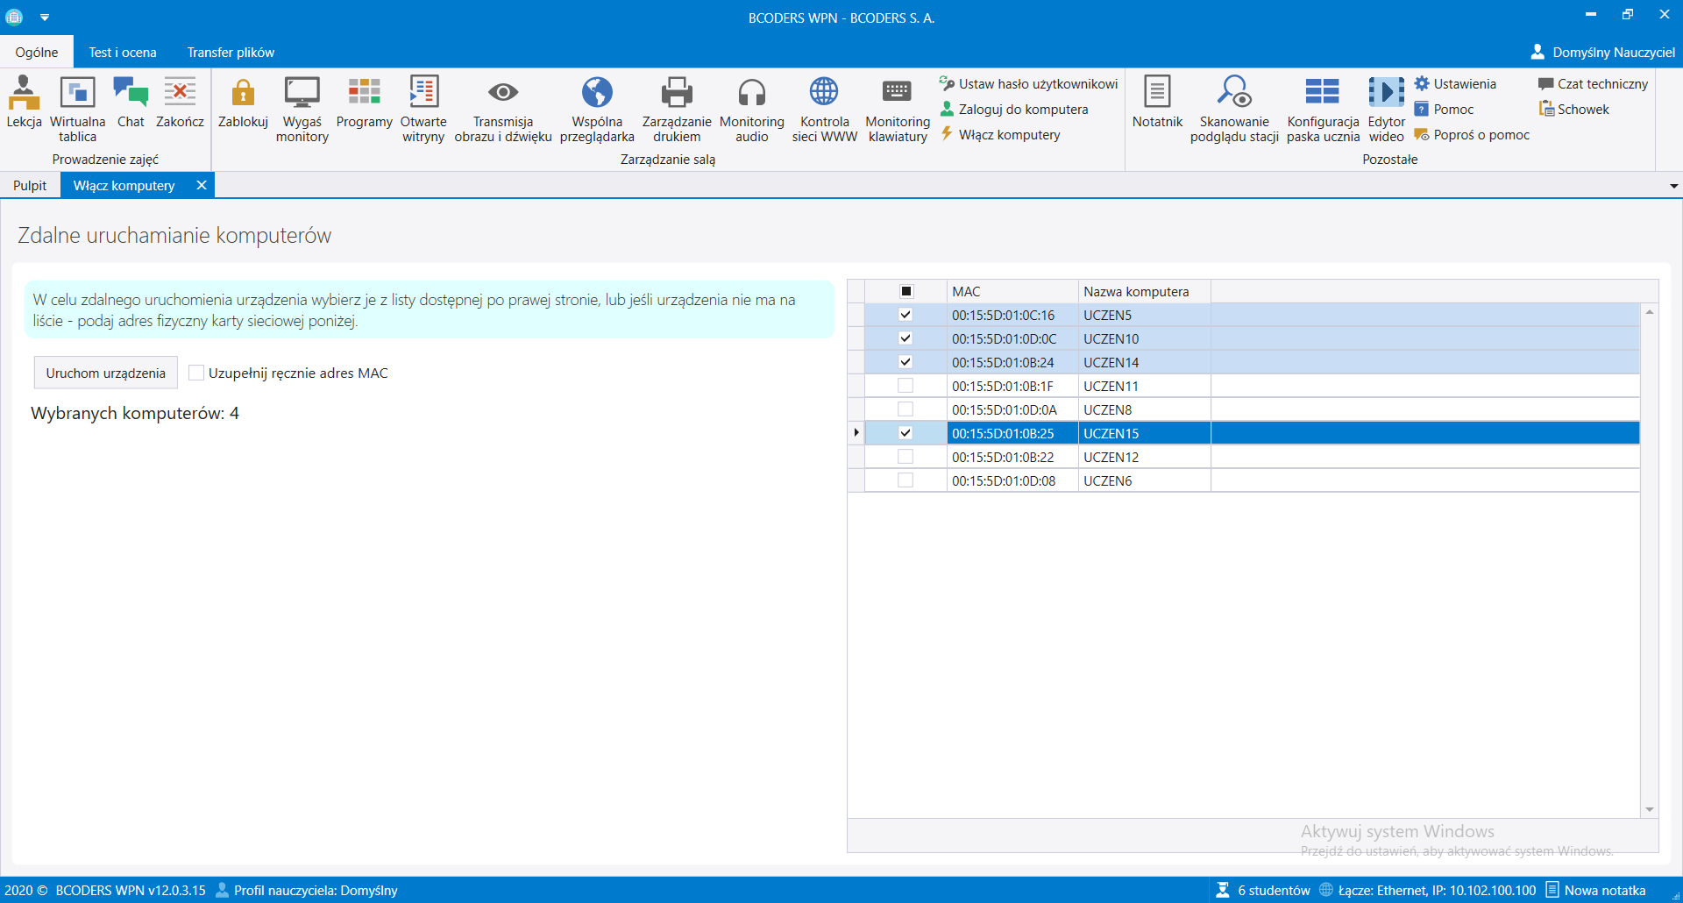The width and height of the screenshot is (1683, 903).
Task: Click Łącze Ethernet IP status entry
Action: pyautogui.click(x=1427, y=890)
